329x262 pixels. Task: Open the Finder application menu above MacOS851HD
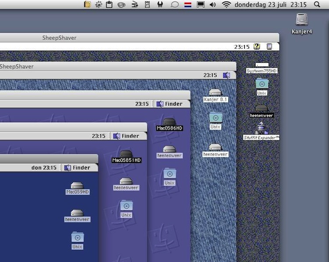click(126, 136)
